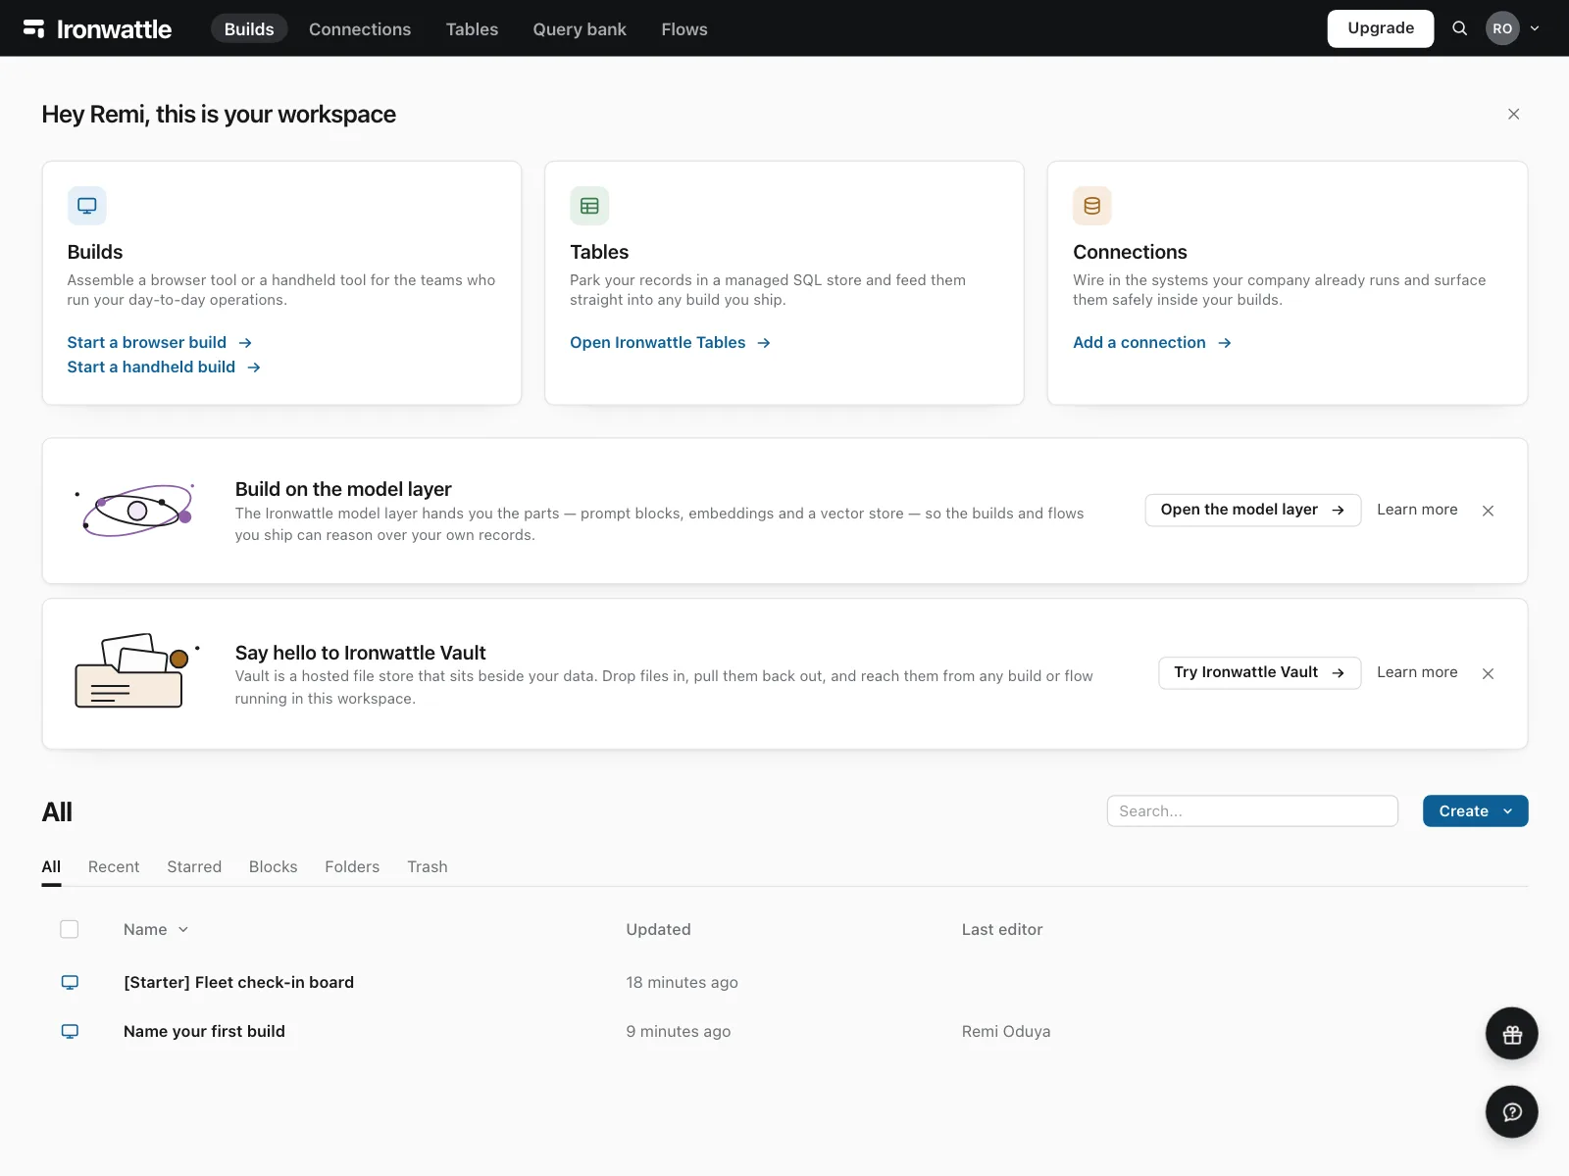Click the Tables card grid icon
The width and height of the screenshot is (1569, 1176).
coord(589,206)
